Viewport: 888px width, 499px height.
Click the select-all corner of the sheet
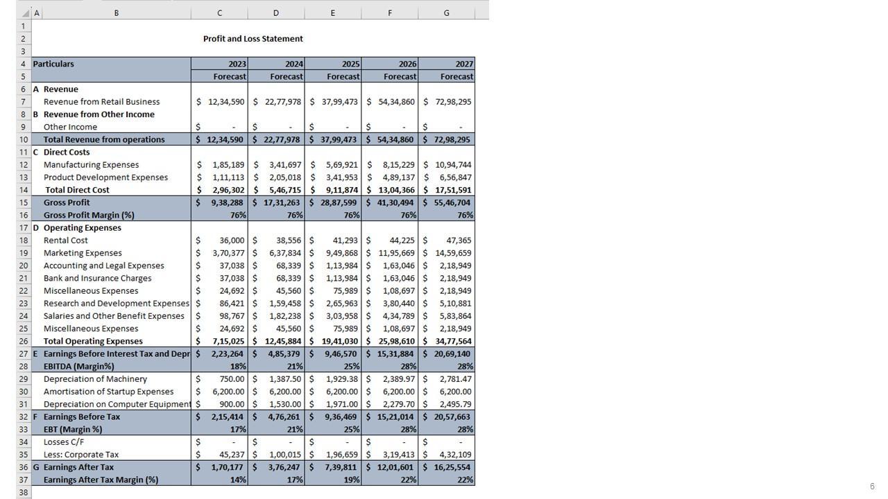click(x=24, y=13)
